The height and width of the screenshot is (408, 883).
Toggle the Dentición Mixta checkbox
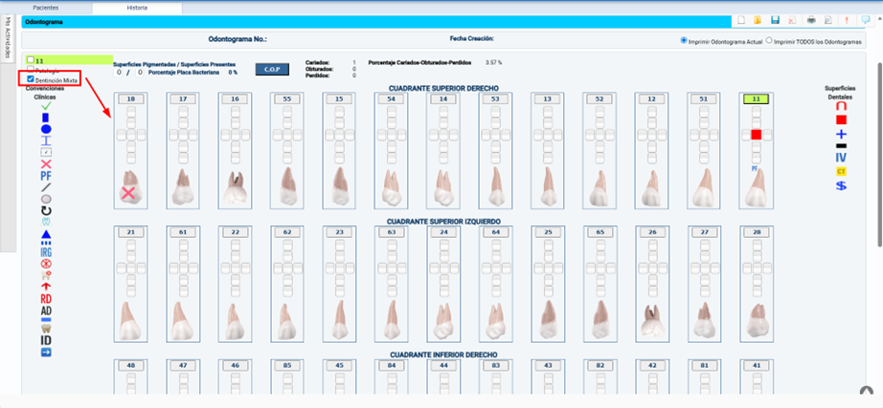click(32, 80)
